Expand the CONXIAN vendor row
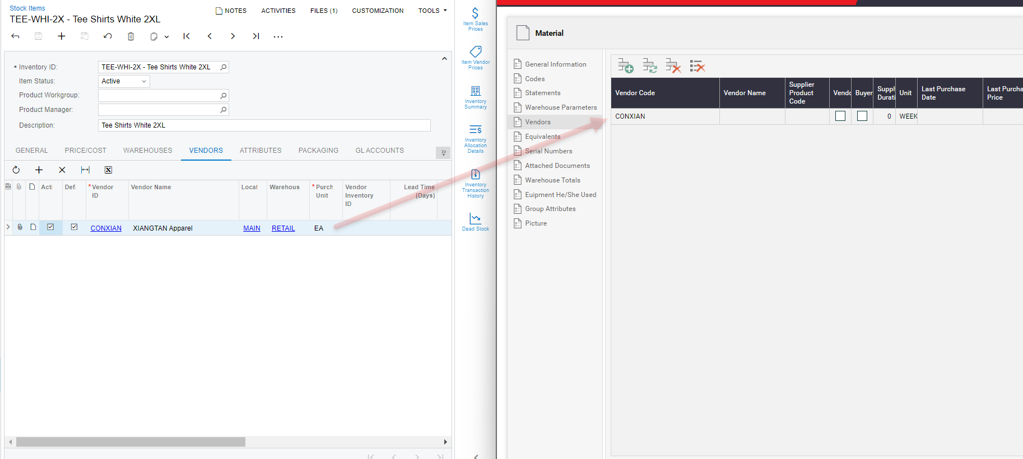The width and height of the screenshot is (1023, 459). pyautogui.click(x=8, y=227)
